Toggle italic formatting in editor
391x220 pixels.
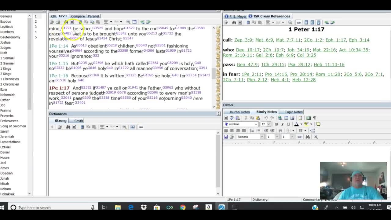tap(282, 124)
